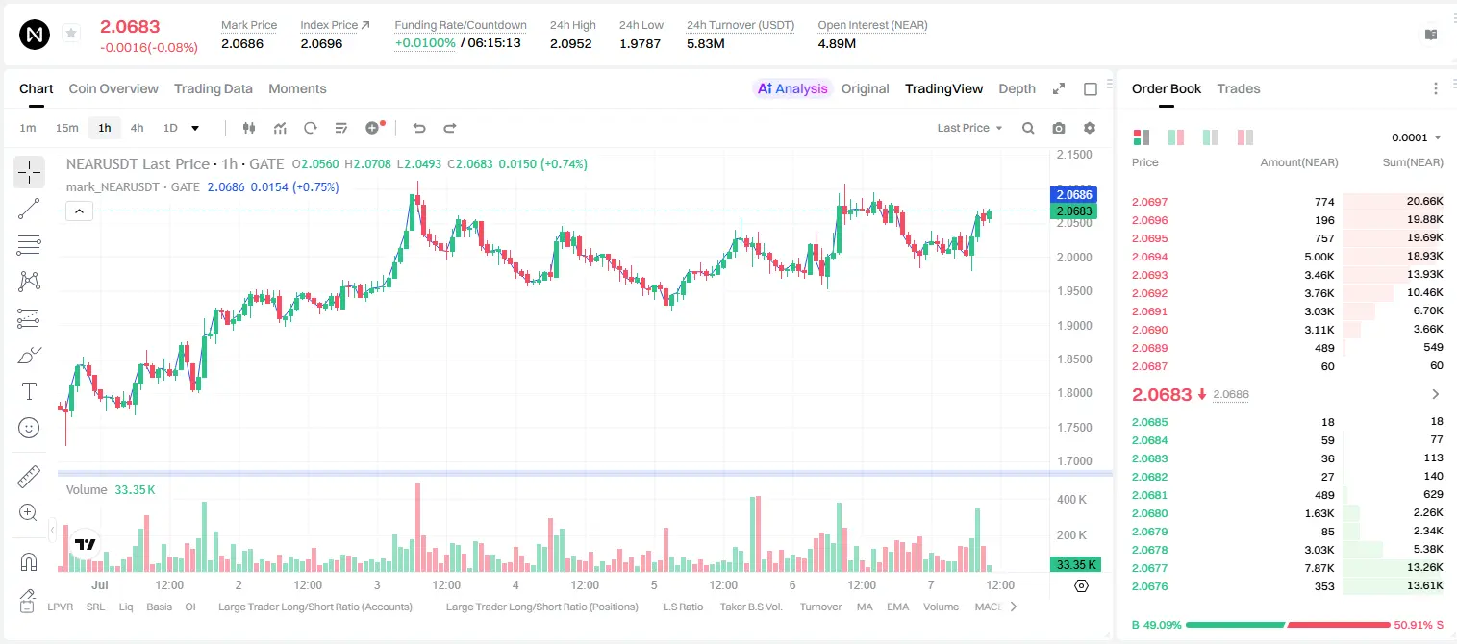Image resolution: width=1457 pixels, height=644 pixels.
Task: Expand the 0.0001 price precision dropdown
Action: tap(1417, 137)
